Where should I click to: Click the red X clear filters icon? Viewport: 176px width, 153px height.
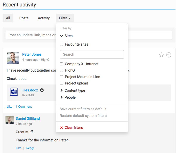[x=61, y=128]
